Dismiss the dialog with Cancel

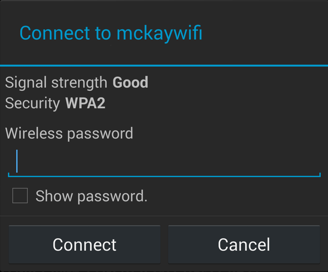(244, 245)
